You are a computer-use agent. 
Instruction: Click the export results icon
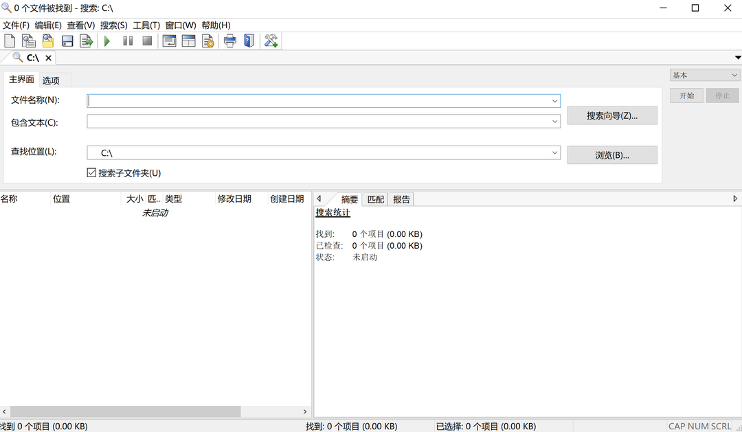(x=87, y=41)
